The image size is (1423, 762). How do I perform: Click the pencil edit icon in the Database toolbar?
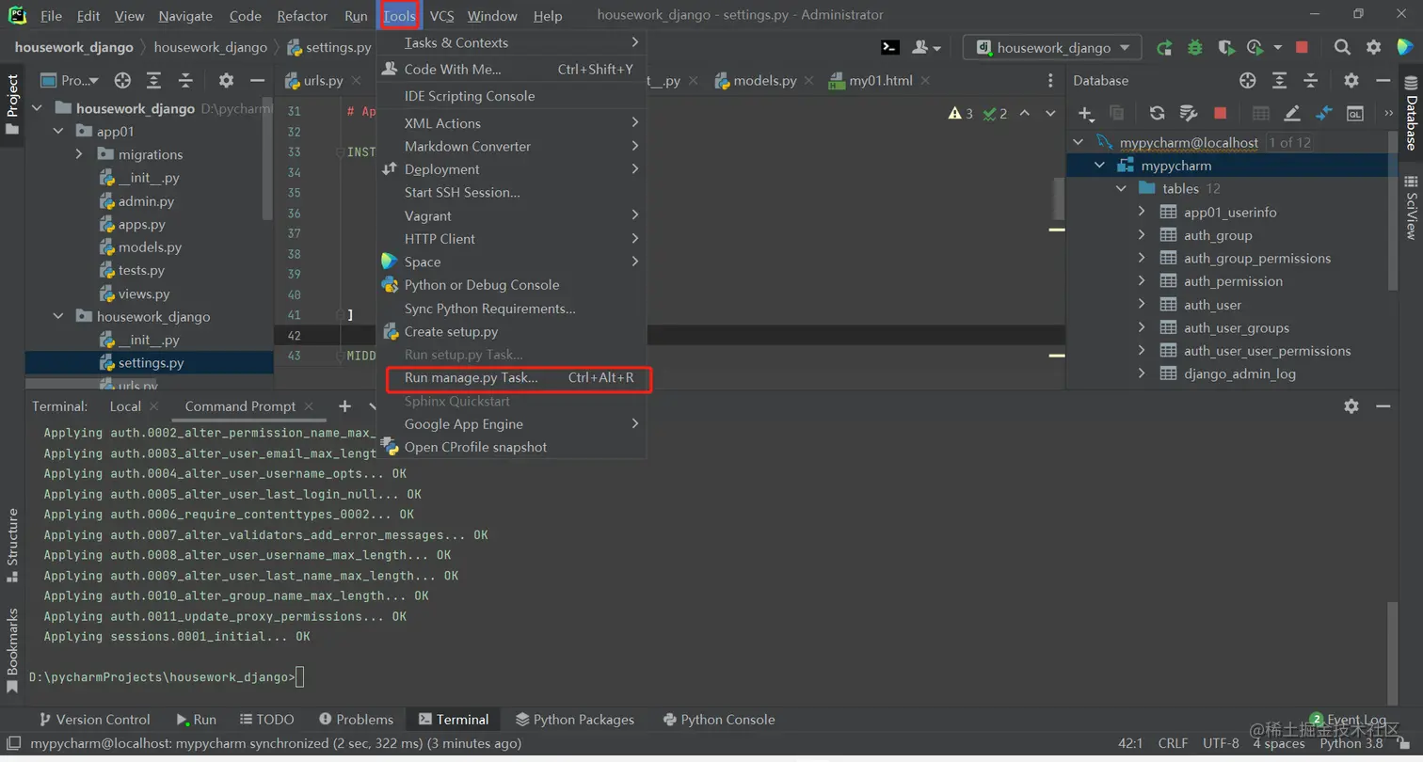point(1292,114)
